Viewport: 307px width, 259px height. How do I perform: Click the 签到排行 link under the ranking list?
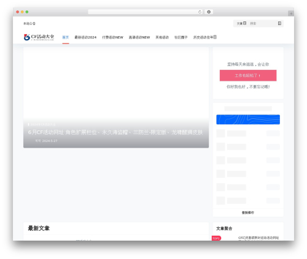click(x=248, y=212)
